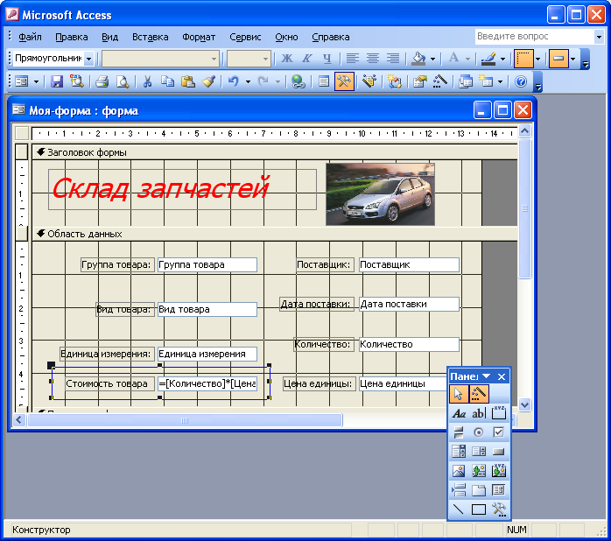Click the Copy icon on toolbar
This screenshot has height=541, width=611.
pos(168,81)
